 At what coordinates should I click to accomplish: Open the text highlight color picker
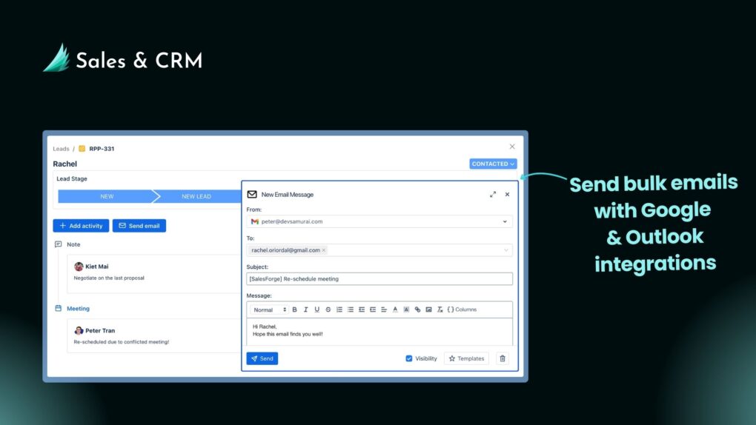[406, 309]
